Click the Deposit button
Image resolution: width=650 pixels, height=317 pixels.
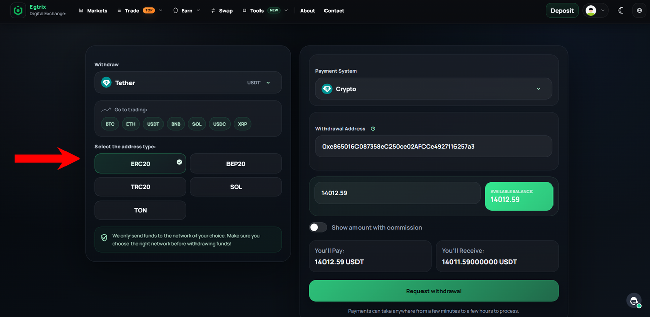pos(562,10)
